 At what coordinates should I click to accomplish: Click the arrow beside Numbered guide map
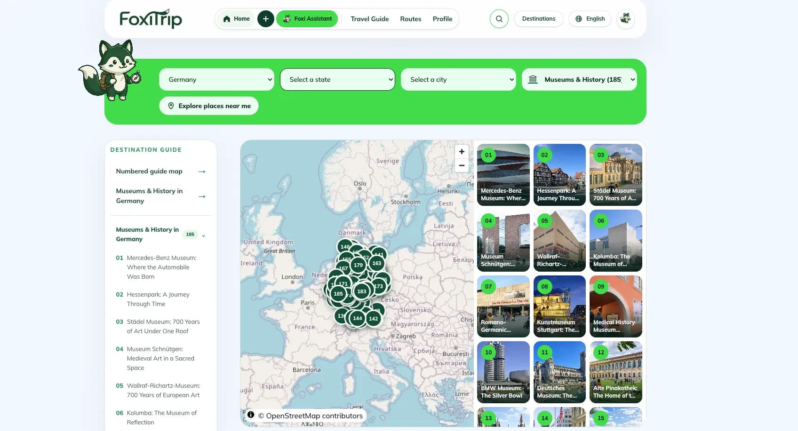coord(202,172)
